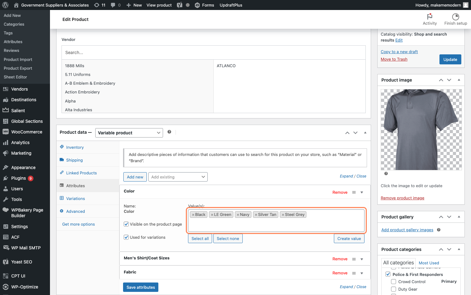Open the updates icon showing 11

coord(100,5)
